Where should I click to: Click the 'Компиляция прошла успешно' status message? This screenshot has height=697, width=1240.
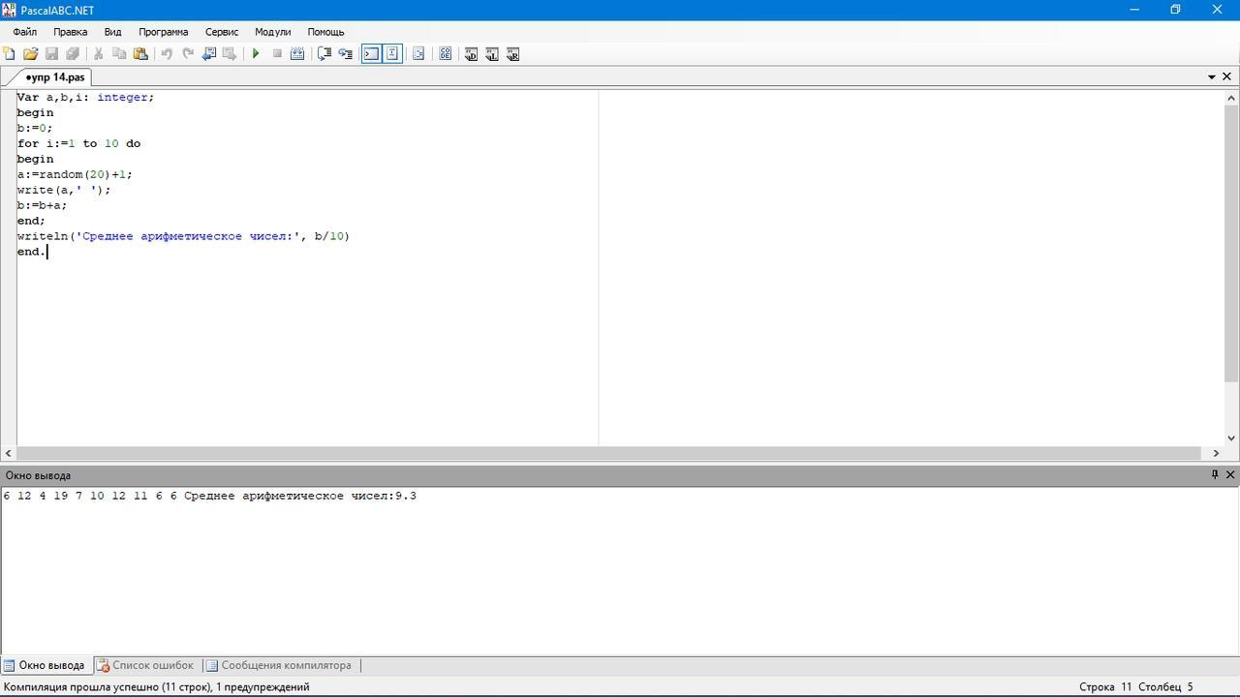coord(156,687)
